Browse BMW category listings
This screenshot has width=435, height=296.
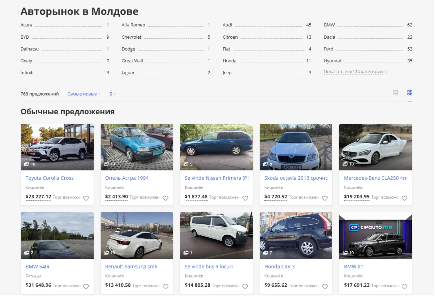click(x=329, y=25)
